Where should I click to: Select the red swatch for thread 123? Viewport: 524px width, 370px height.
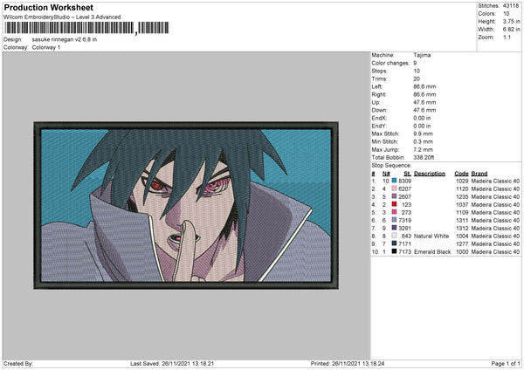tap(394, 204)
